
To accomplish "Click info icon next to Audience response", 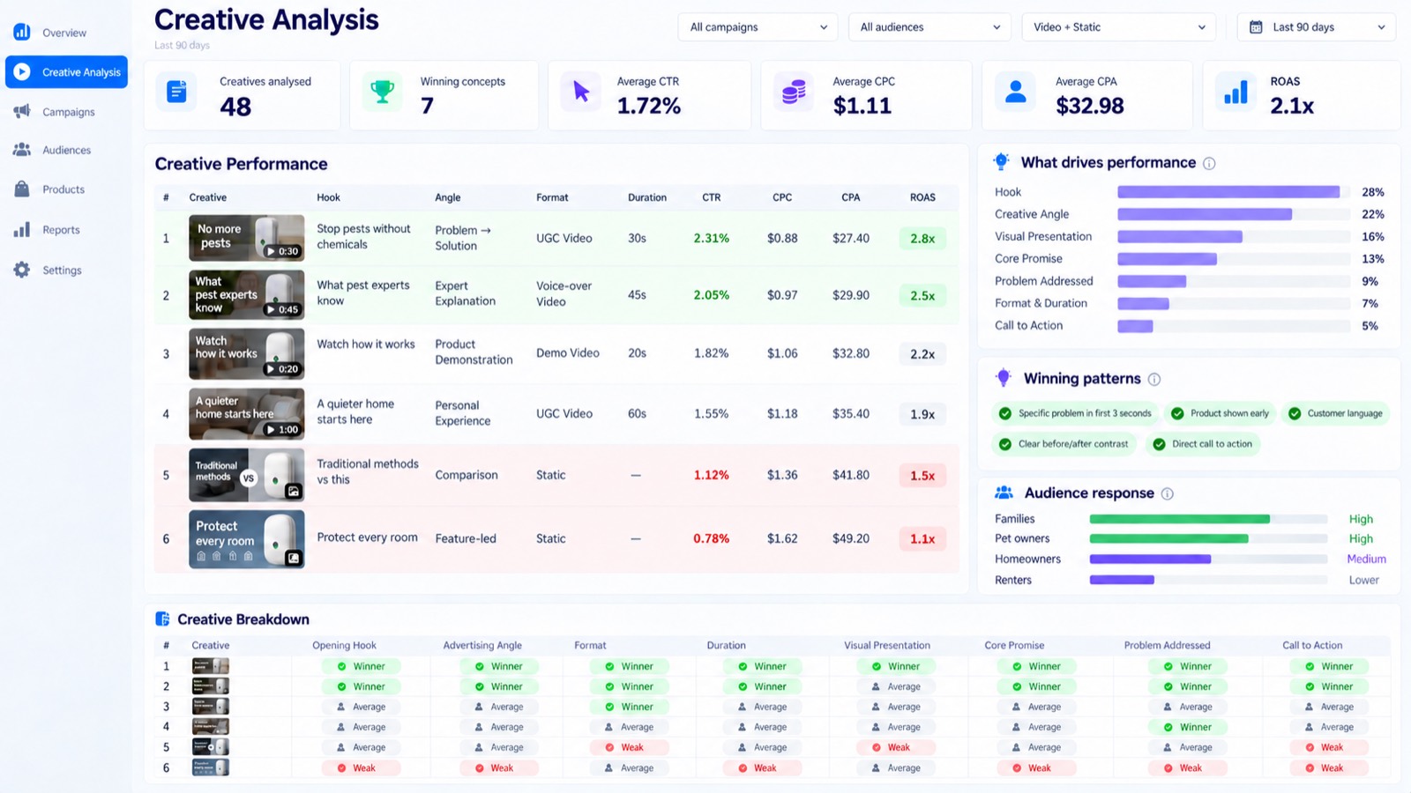I will pos(1168,493).
